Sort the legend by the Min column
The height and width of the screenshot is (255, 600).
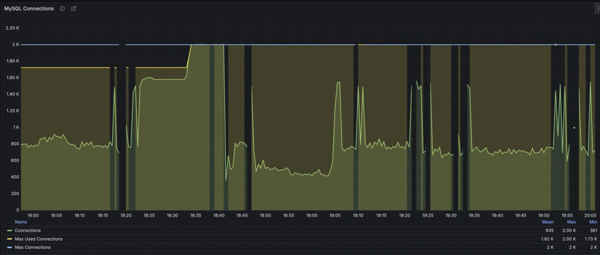click(x=593, y=222)
